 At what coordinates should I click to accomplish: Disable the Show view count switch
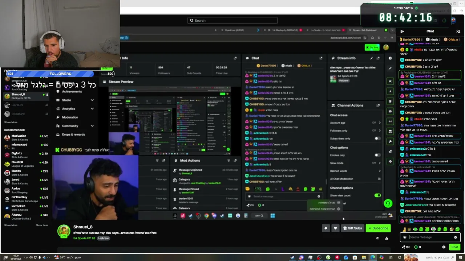coord(378,195)
